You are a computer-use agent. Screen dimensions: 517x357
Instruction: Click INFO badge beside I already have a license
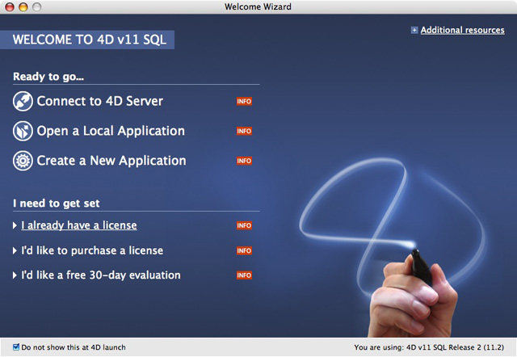coord(244,225)
